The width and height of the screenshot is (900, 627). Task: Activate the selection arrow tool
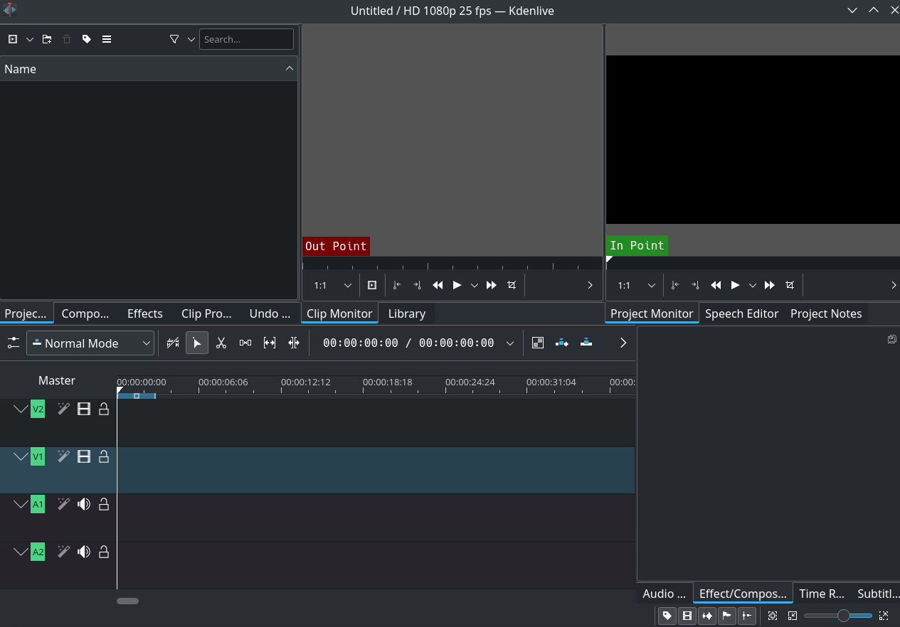pos(197,343)
